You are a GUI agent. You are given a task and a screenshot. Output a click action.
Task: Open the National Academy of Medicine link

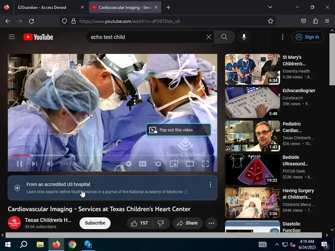point(107,192)
